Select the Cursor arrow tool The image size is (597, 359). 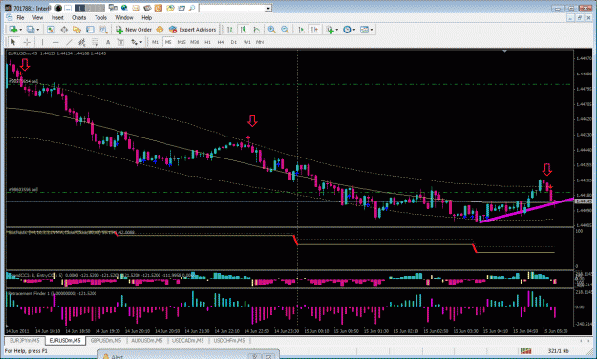[13, 42]
